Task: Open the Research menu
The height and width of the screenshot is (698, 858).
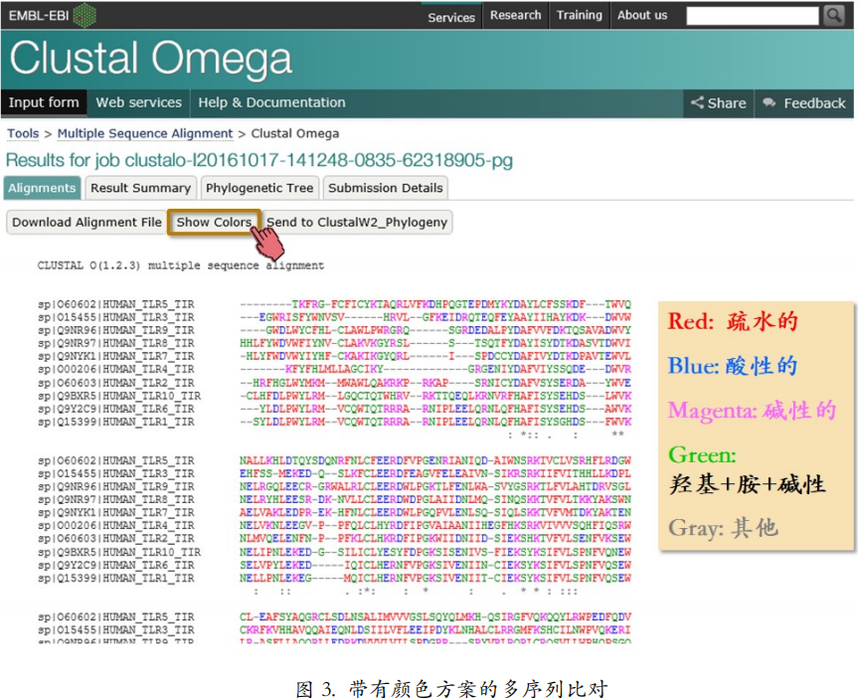Action: [515, 15]
